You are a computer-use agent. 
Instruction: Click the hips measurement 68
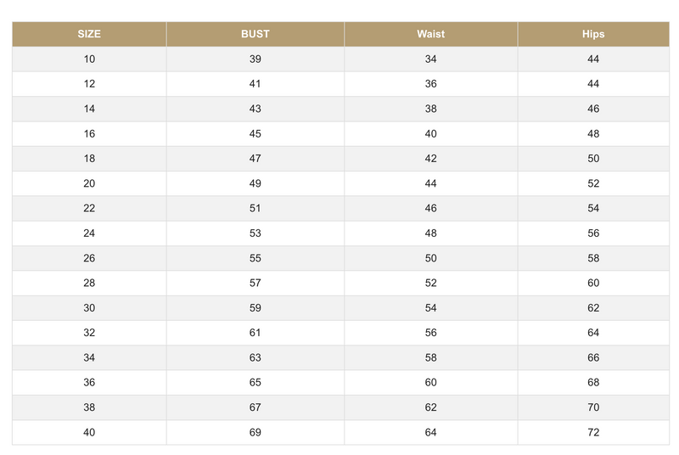point(593,383)
